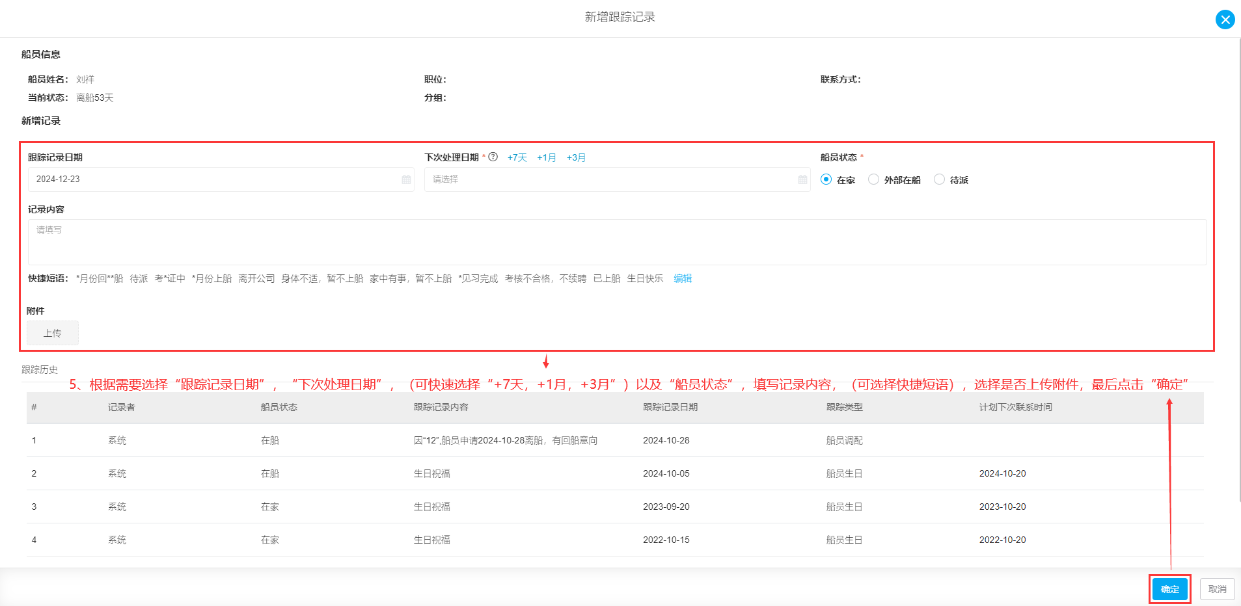Click the 2024-10-20 planned contact cell
Image resolution: width=1241 pixels, height=606 pixels.
[x=1003, y=473]
